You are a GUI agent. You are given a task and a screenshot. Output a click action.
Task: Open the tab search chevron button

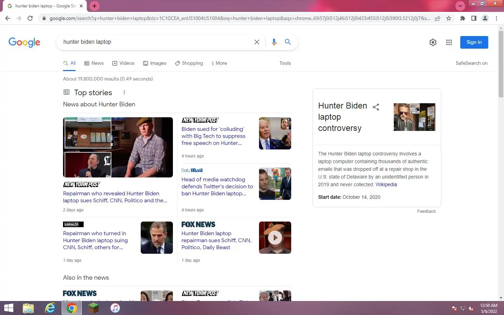coord(460,6)
